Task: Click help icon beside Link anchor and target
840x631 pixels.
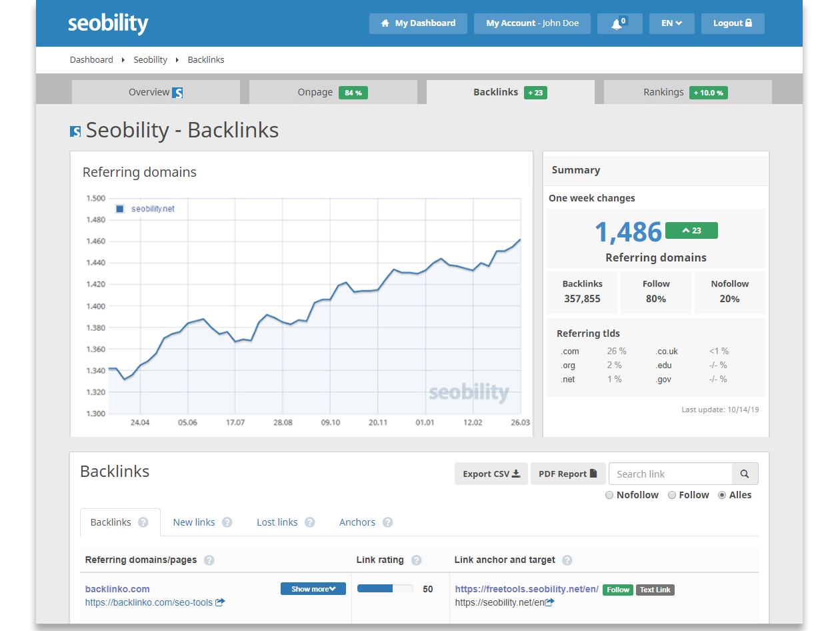Action: point(567,560)
